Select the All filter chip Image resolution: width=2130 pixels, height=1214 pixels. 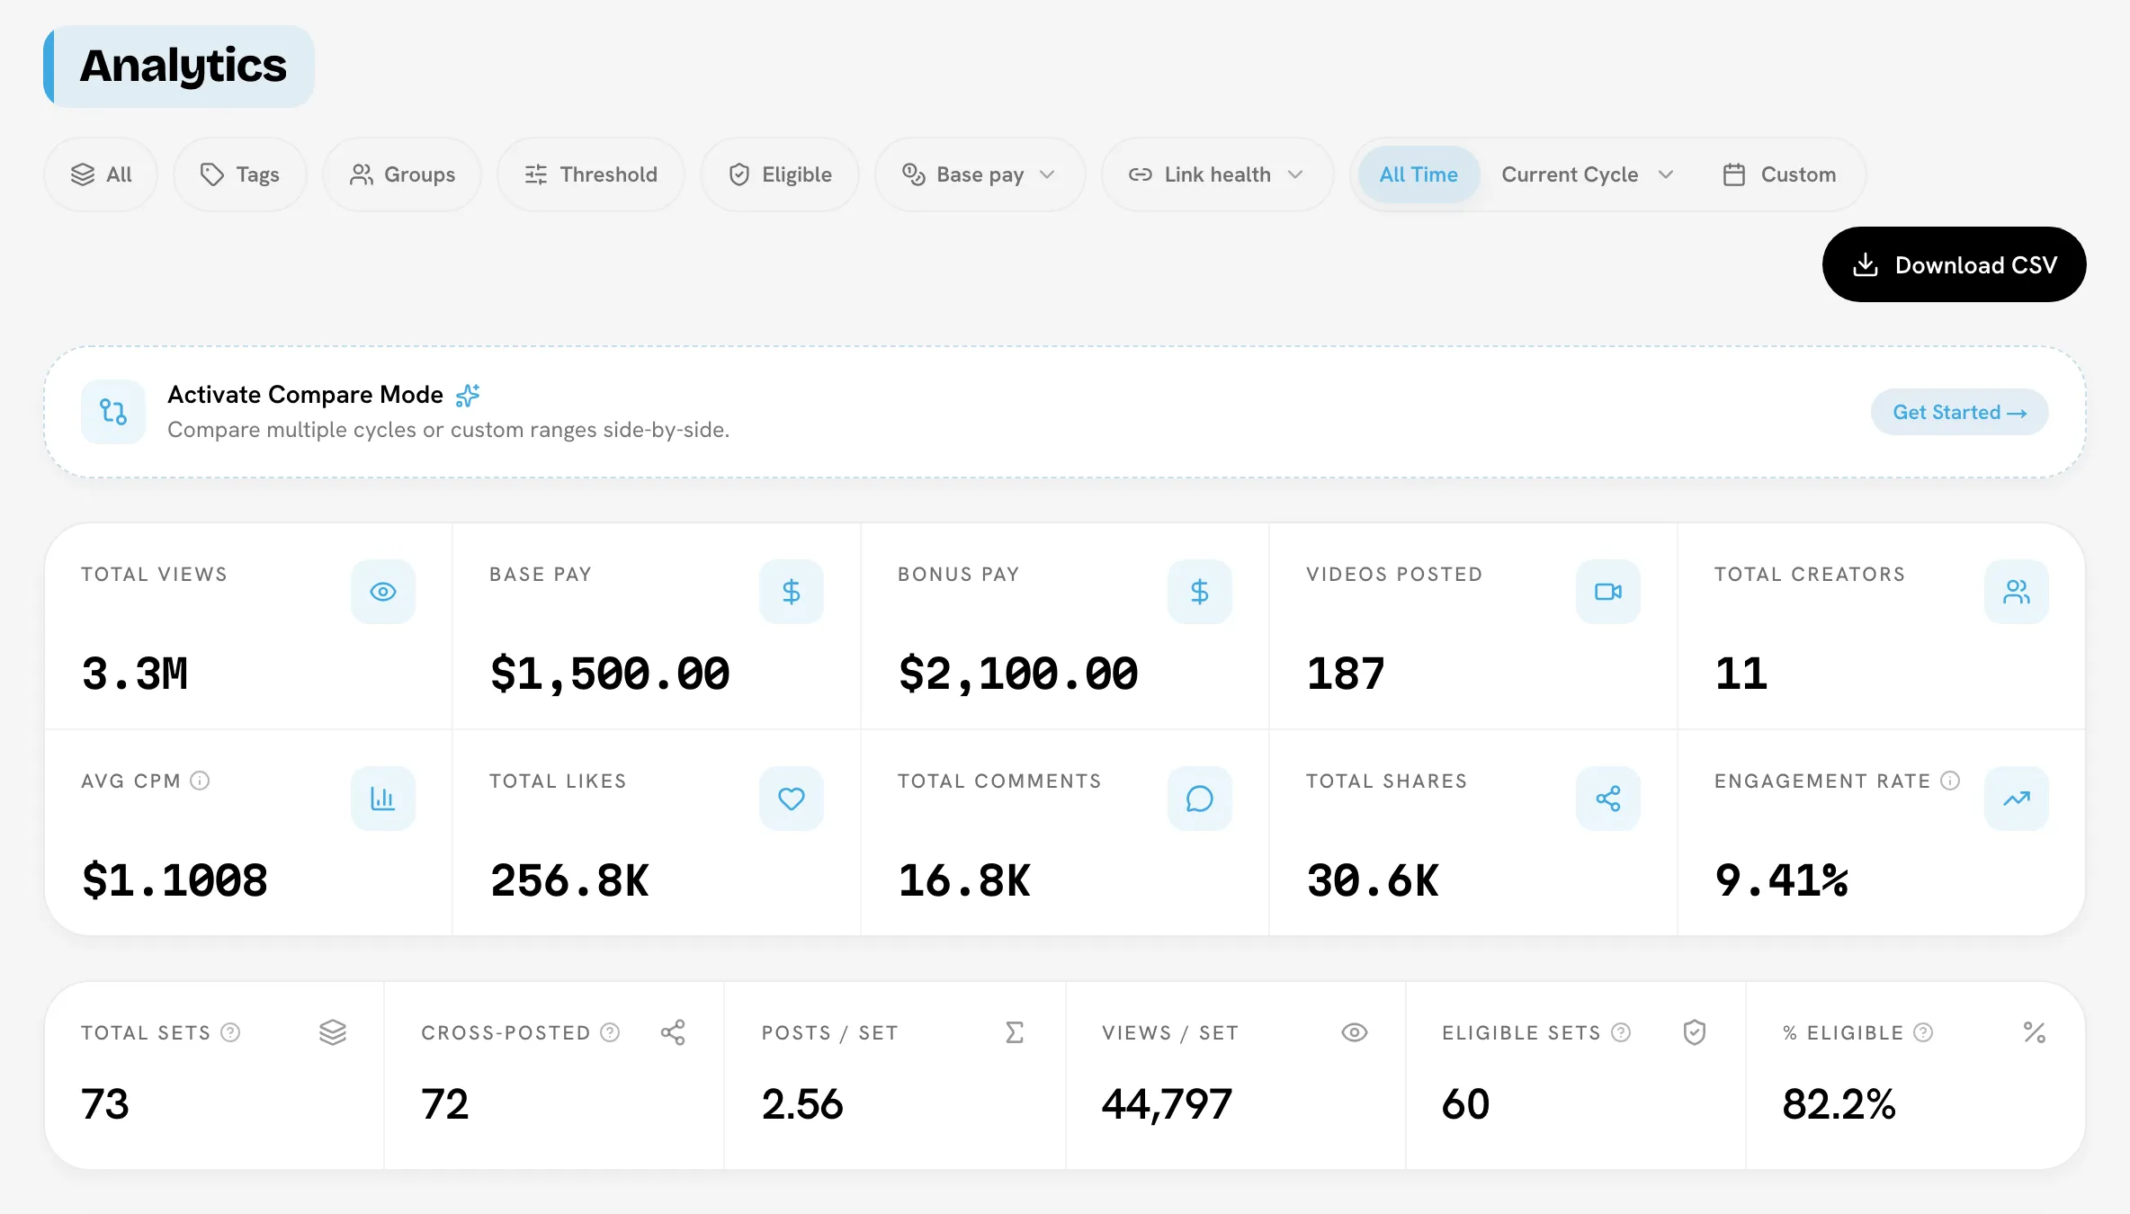[x=101, y=174]
